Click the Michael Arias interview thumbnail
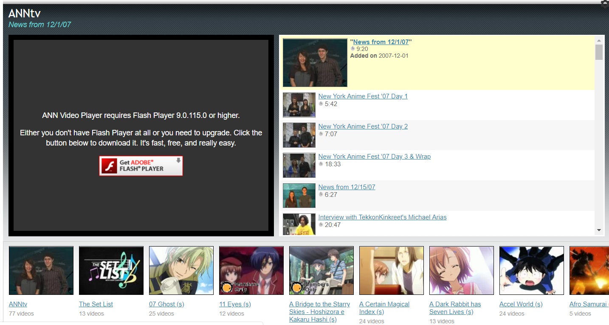 pos(299,224)
